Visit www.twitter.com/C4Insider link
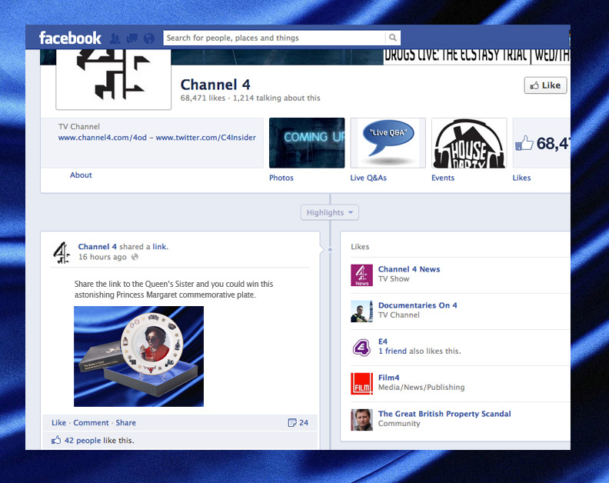Screen dimensions: 609x483 [x=206, y=138]
